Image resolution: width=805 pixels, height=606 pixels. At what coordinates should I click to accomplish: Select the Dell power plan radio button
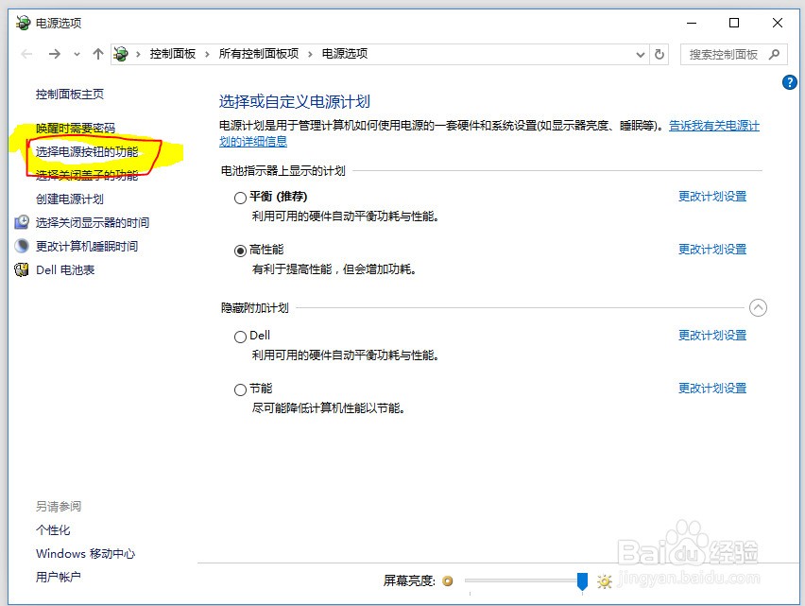240,337
